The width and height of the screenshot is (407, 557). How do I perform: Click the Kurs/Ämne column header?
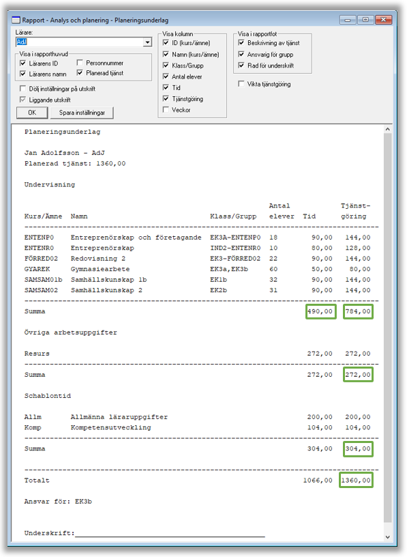[43, 216]
